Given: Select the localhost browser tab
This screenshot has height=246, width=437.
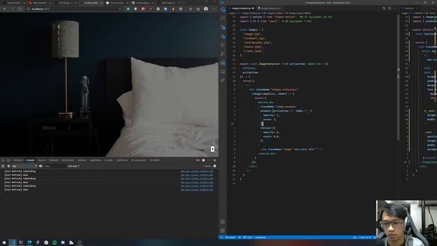Looking at the screenshot, I should coord(91,3).
